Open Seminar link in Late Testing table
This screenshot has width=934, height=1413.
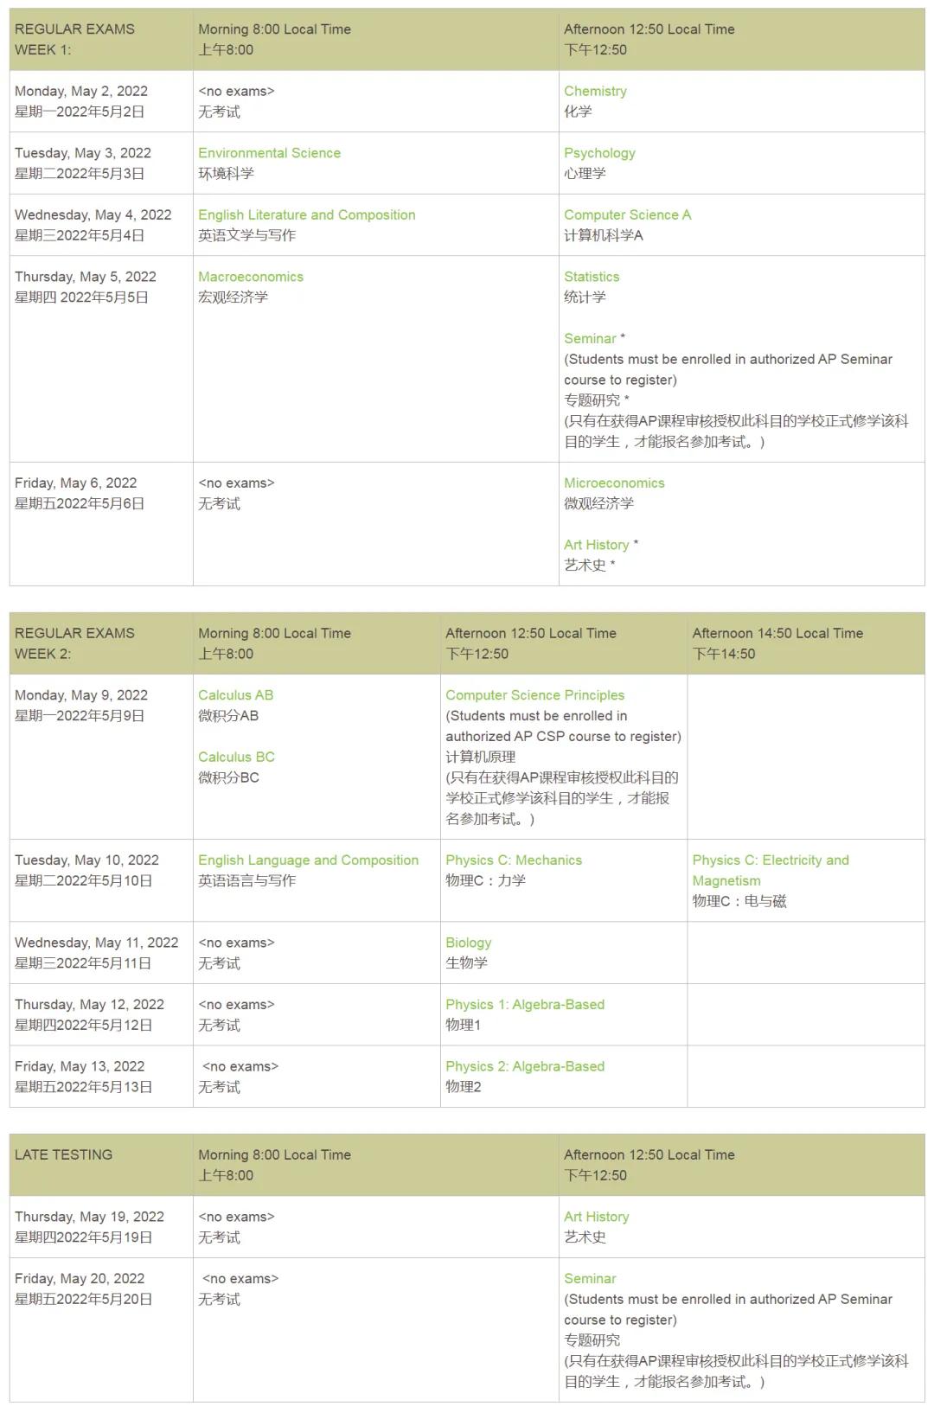click(x=590, y=1278)
